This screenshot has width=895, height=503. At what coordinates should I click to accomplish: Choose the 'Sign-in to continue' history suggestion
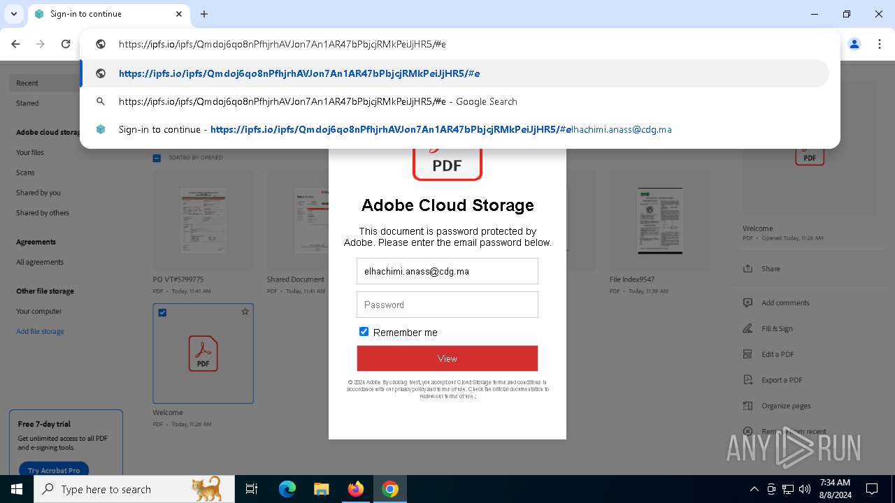point(455,129)
